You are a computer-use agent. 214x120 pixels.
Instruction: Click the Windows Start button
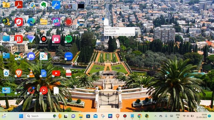[x=21, y=116]
